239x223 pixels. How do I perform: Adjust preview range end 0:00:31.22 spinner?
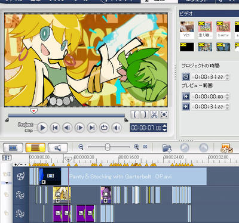click(227, 107)
